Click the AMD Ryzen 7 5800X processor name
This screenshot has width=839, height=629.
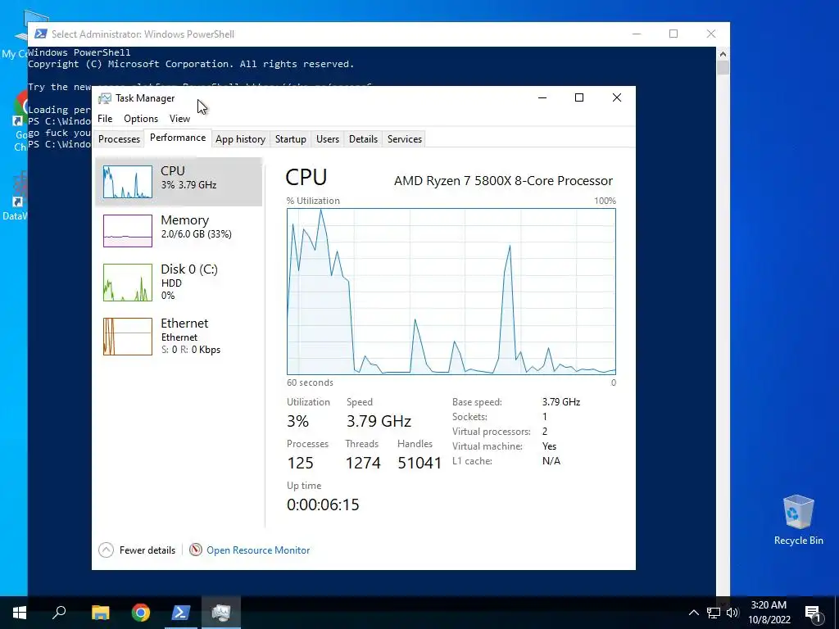504,181
